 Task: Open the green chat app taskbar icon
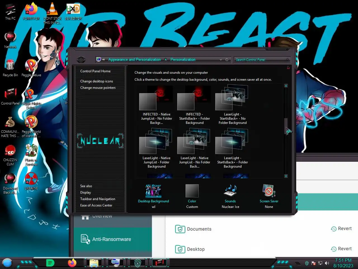point(50,263)
